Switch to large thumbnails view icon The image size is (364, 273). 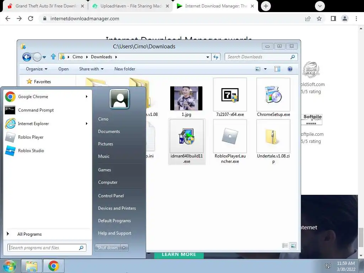293,246
